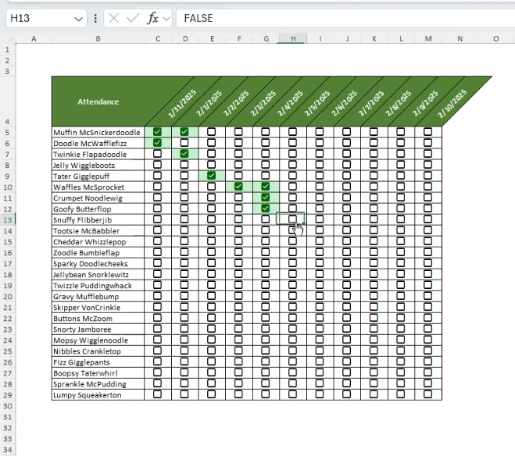
Task: Select the Nibbles Crankletop name cell
Action: (x=98, y=351)
